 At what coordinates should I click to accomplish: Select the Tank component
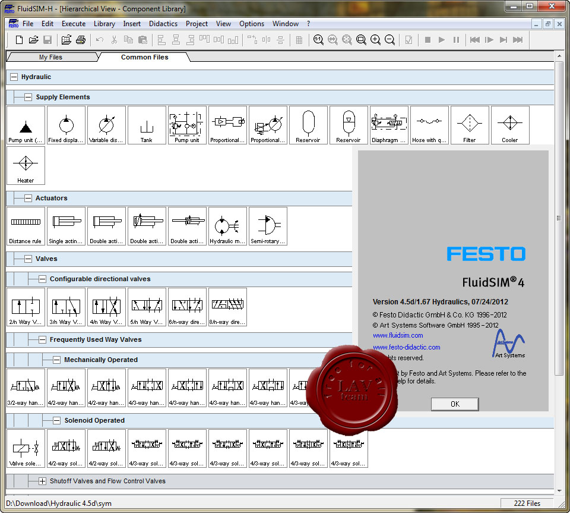click(147, 125)
